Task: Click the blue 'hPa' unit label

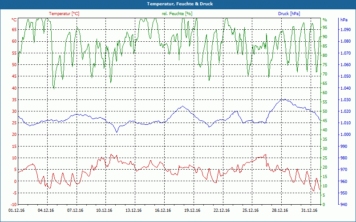Action: coord(344,20)
